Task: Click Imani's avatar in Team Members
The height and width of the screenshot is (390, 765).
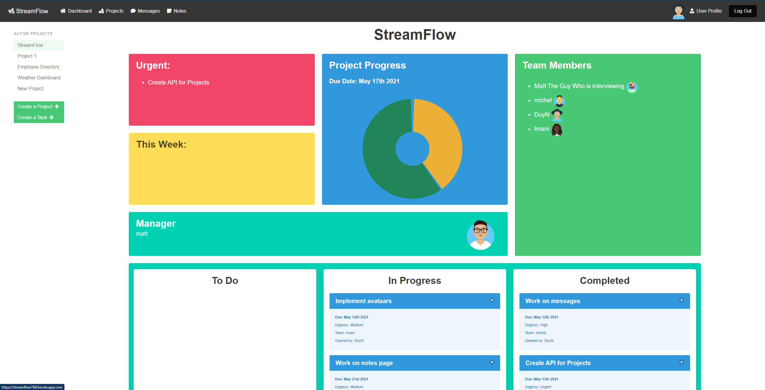Action: pos(557,130)
